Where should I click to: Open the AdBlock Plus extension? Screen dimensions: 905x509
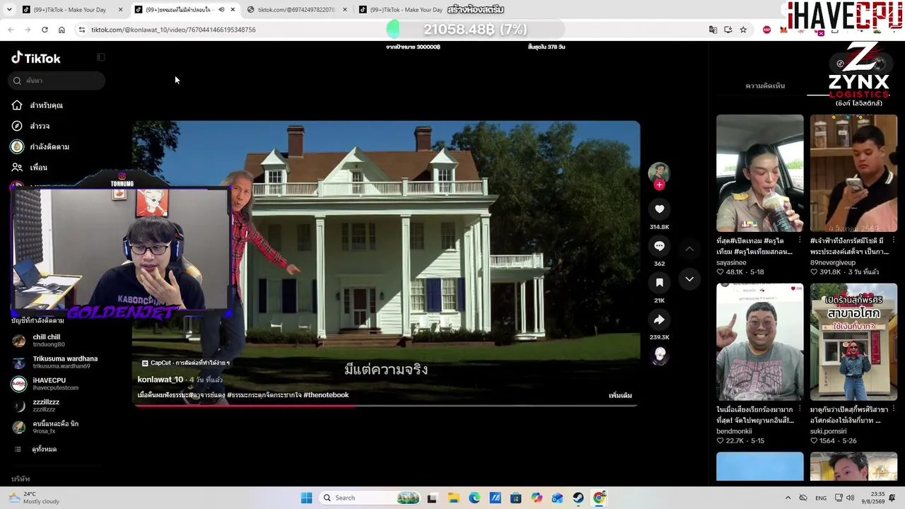(767, 30)
